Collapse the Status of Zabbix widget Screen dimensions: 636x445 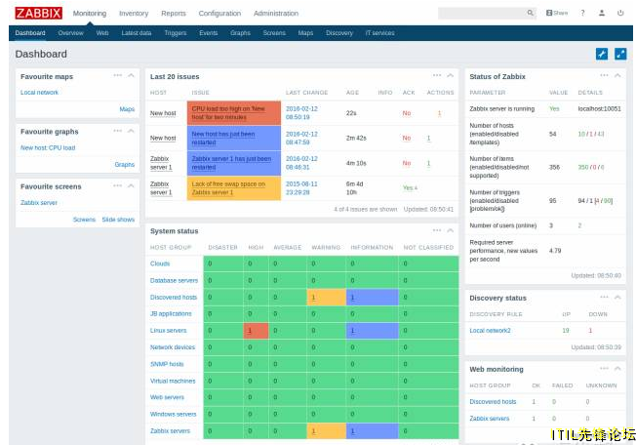[617, 75]
